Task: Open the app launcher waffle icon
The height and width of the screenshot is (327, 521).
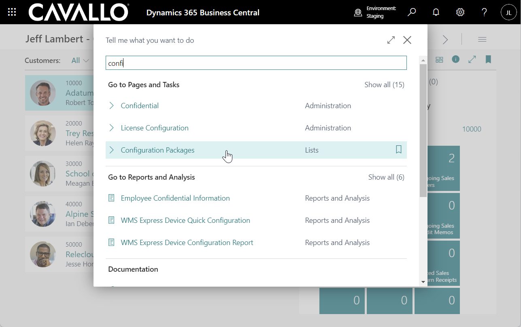Action: coord(12,12)
